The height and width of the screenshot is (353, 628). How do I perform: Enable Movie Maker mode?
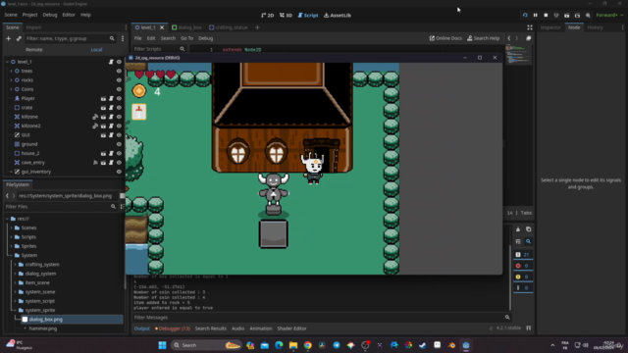coord(588,16)
